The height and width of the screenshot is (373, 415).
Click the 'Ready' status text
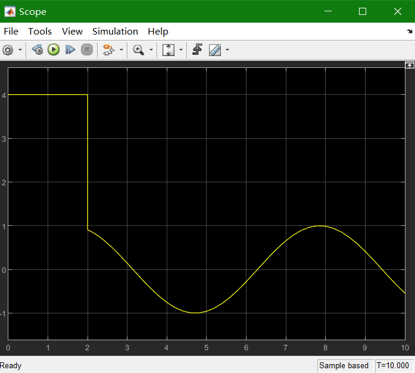(x=11, y=366)
